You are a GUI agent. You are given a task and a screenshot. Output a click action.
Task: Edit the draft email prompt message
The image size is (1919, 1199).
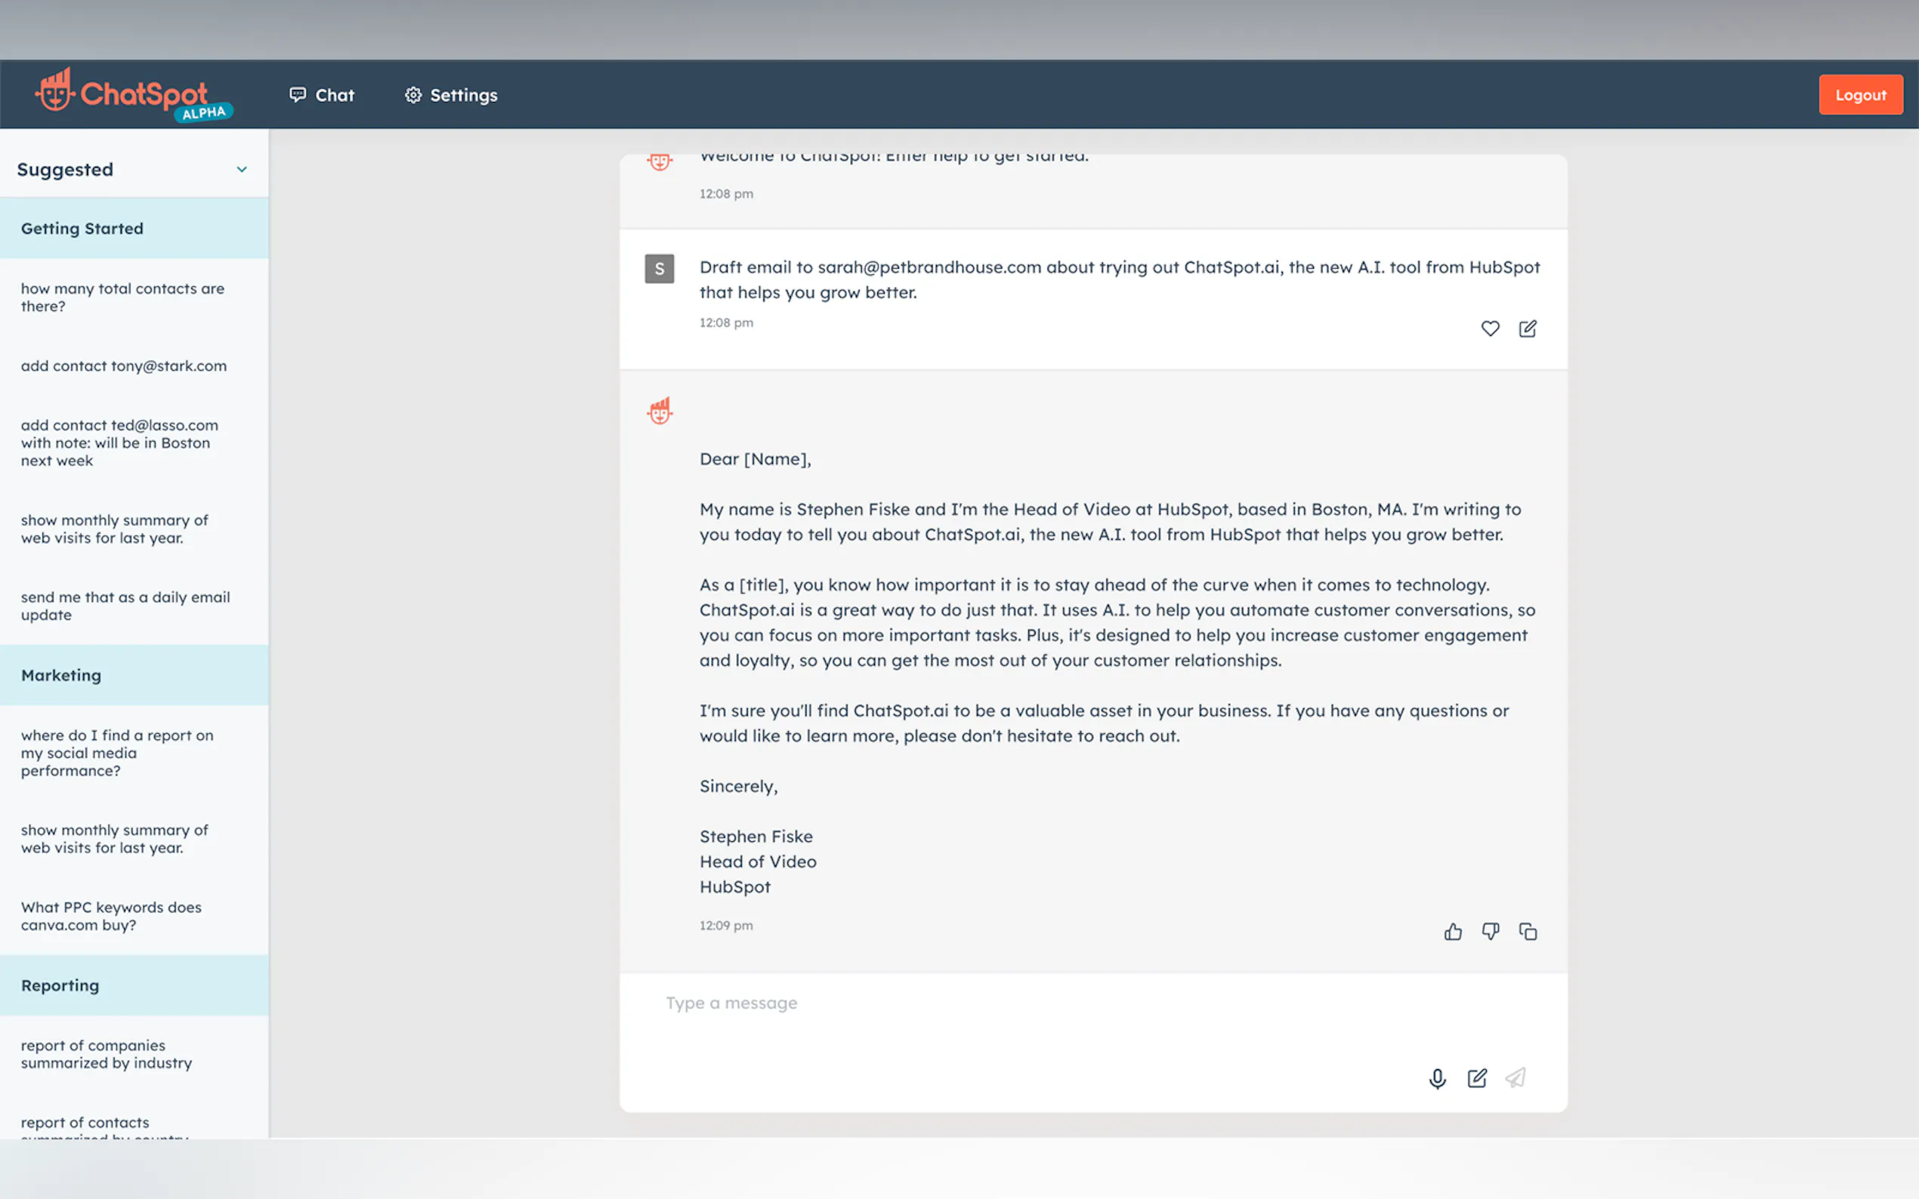pyautogui.click(x=1528, y=328)
